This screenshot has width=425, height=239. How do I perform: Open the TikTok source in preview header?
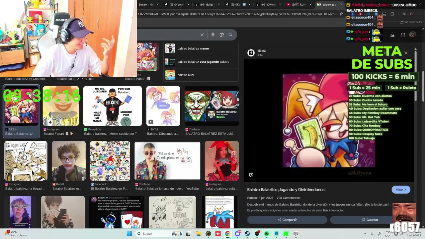[x=258, y=53]
